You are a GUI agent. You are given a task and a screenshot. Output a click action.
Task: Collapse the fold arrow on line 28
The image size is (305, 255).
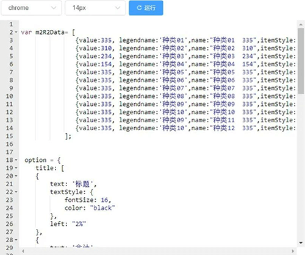pos(16,240)
